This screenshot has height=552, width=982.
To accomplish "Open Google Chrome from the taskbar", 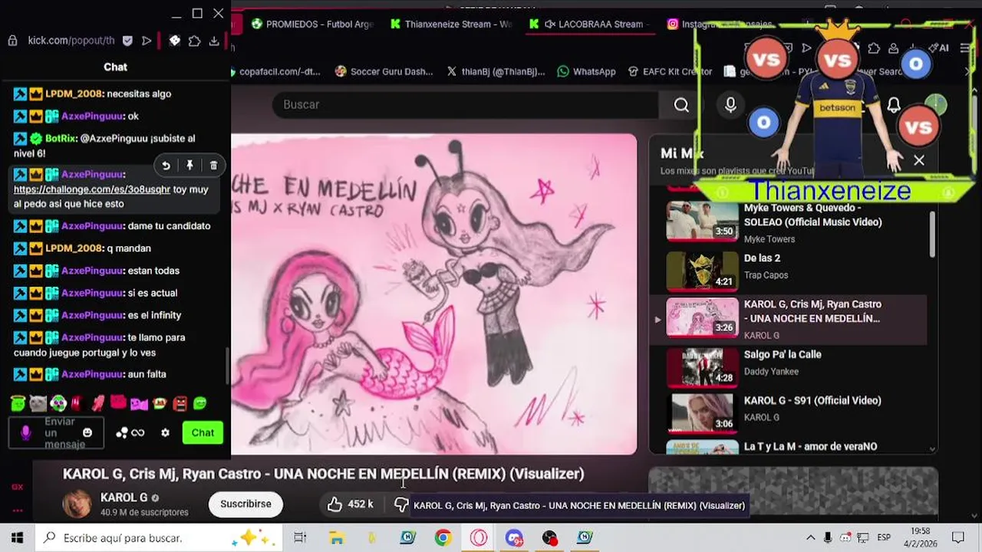I will (x=443, y=538).
